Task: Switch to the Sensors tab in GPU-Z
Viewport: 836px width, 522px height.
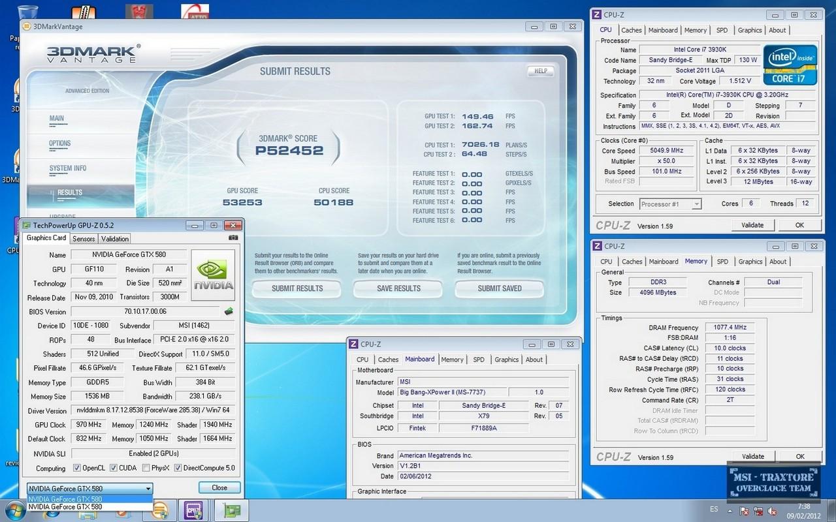Action: [84, 239]
